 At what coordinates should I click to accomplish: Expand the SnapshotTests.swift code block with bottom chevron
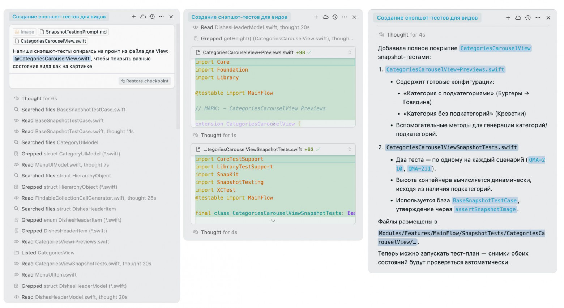[273, 221]
